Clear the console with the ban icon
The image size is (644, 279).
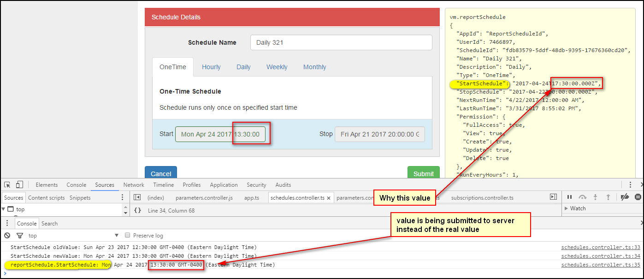[7, 235]
